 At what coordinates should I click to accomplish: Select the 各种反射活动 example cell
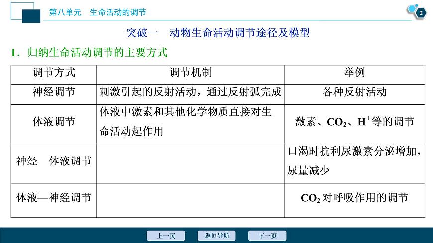[354, 92]
